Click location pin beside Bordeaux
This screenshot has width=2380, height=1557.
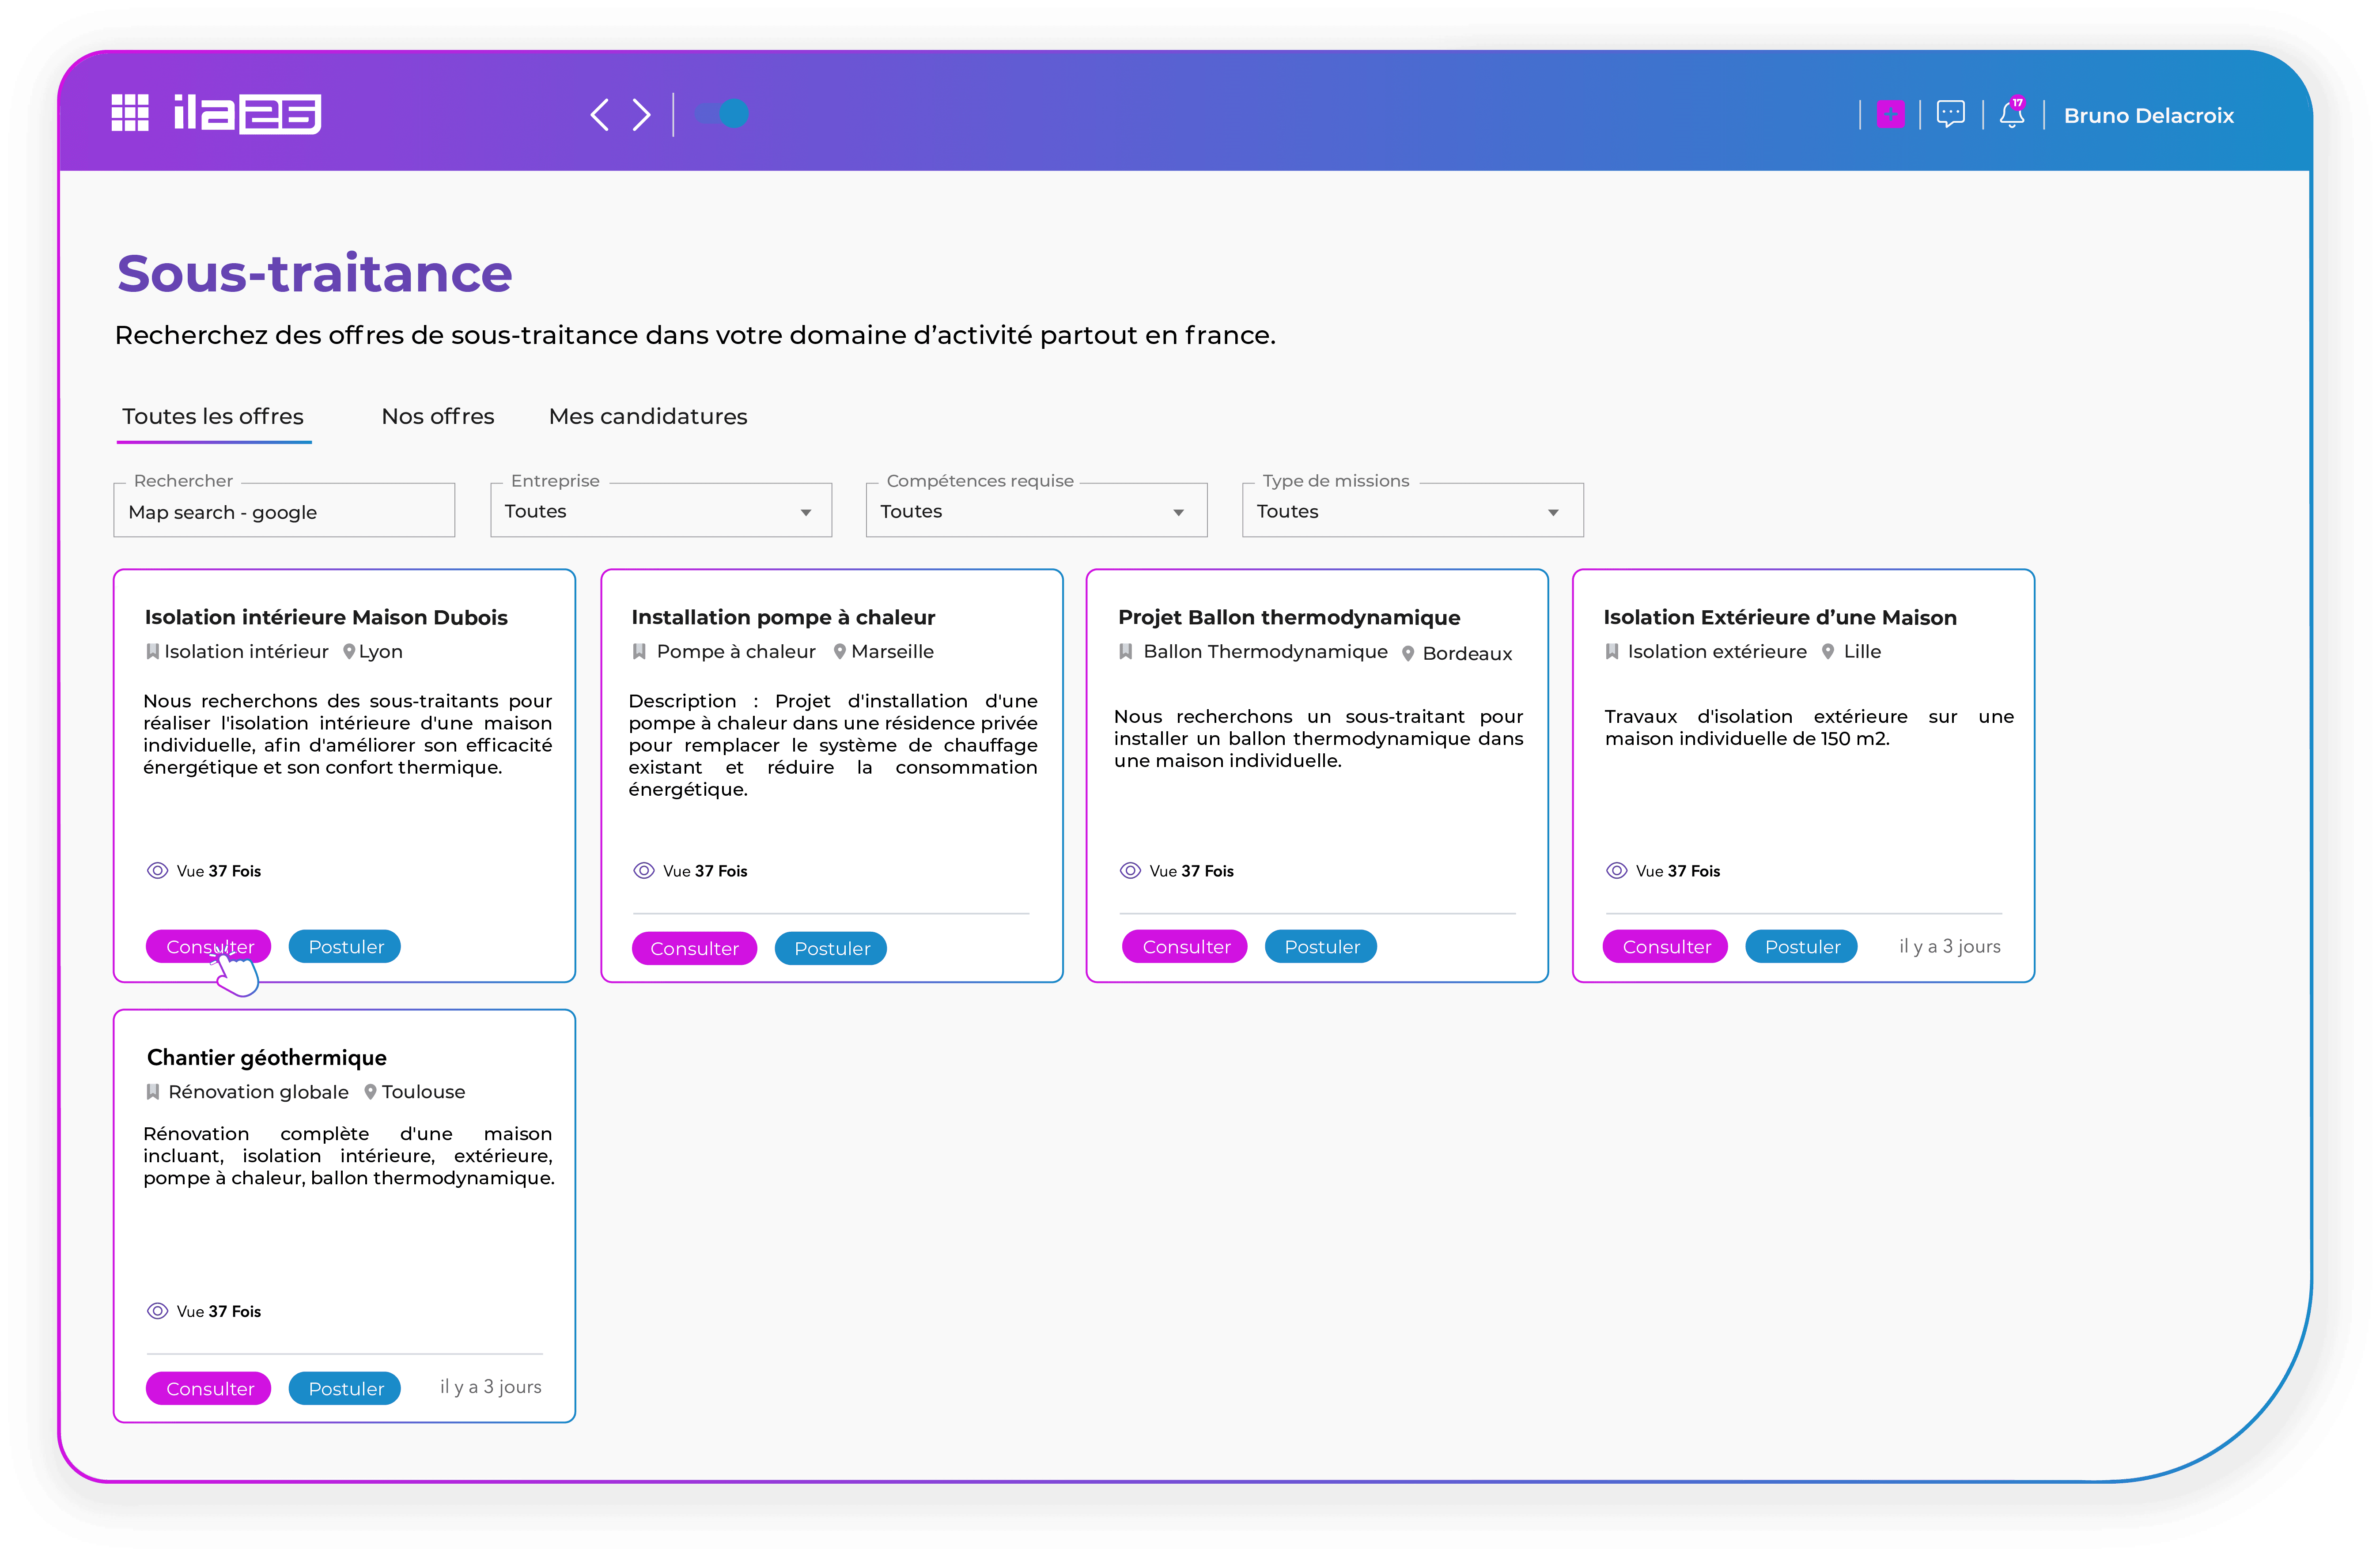pos(1408,654)
